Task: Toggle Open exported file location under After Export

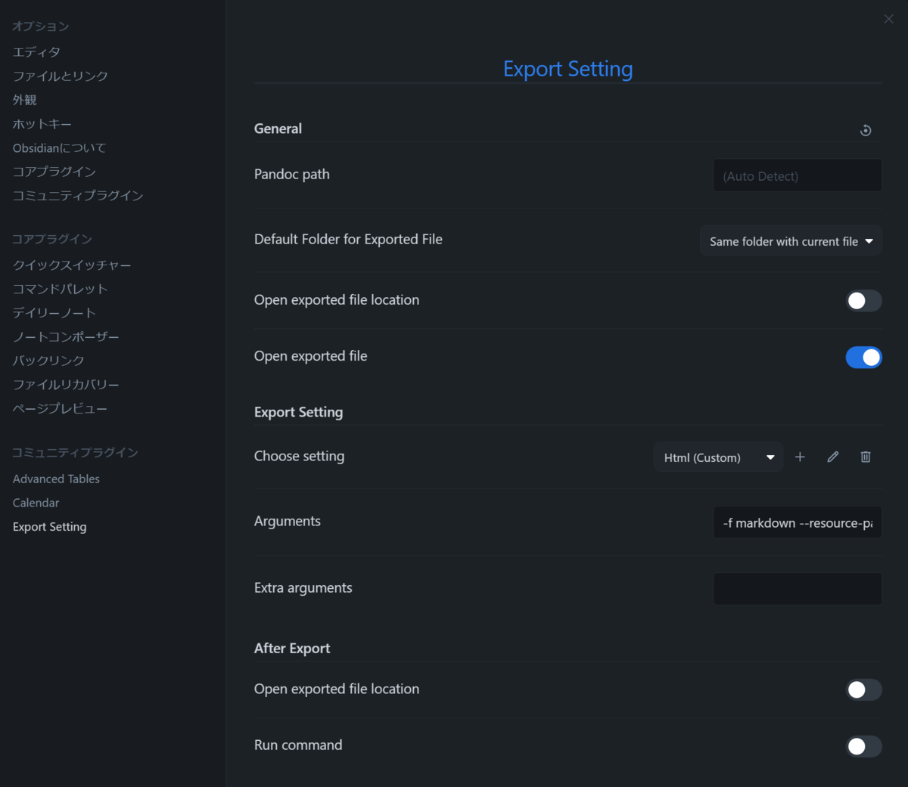Action: (x=863, y=689)
